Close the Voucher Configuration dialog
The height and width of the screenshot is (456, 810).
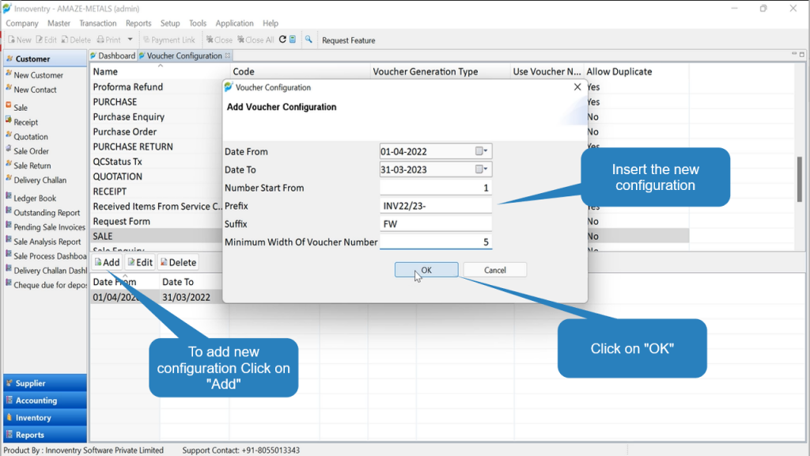pos(577,87)
